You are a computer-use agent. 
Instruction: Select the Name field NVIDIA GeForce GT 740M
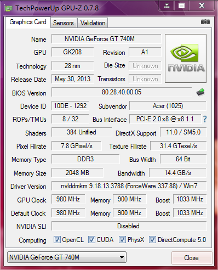(106, 39)
